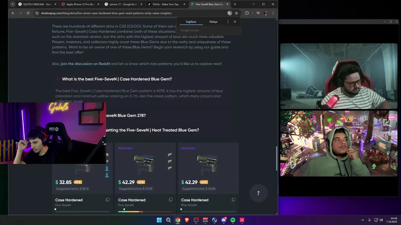The image size is (401, 225).
Task: Open translate popup more options menu
Action: (228, 22)
